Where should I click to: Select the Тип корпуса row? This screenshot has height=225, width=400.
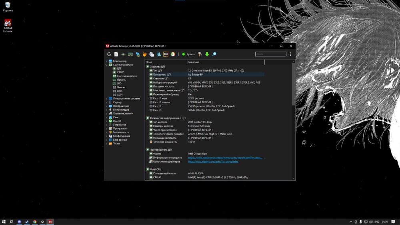[x=205, y=122]
